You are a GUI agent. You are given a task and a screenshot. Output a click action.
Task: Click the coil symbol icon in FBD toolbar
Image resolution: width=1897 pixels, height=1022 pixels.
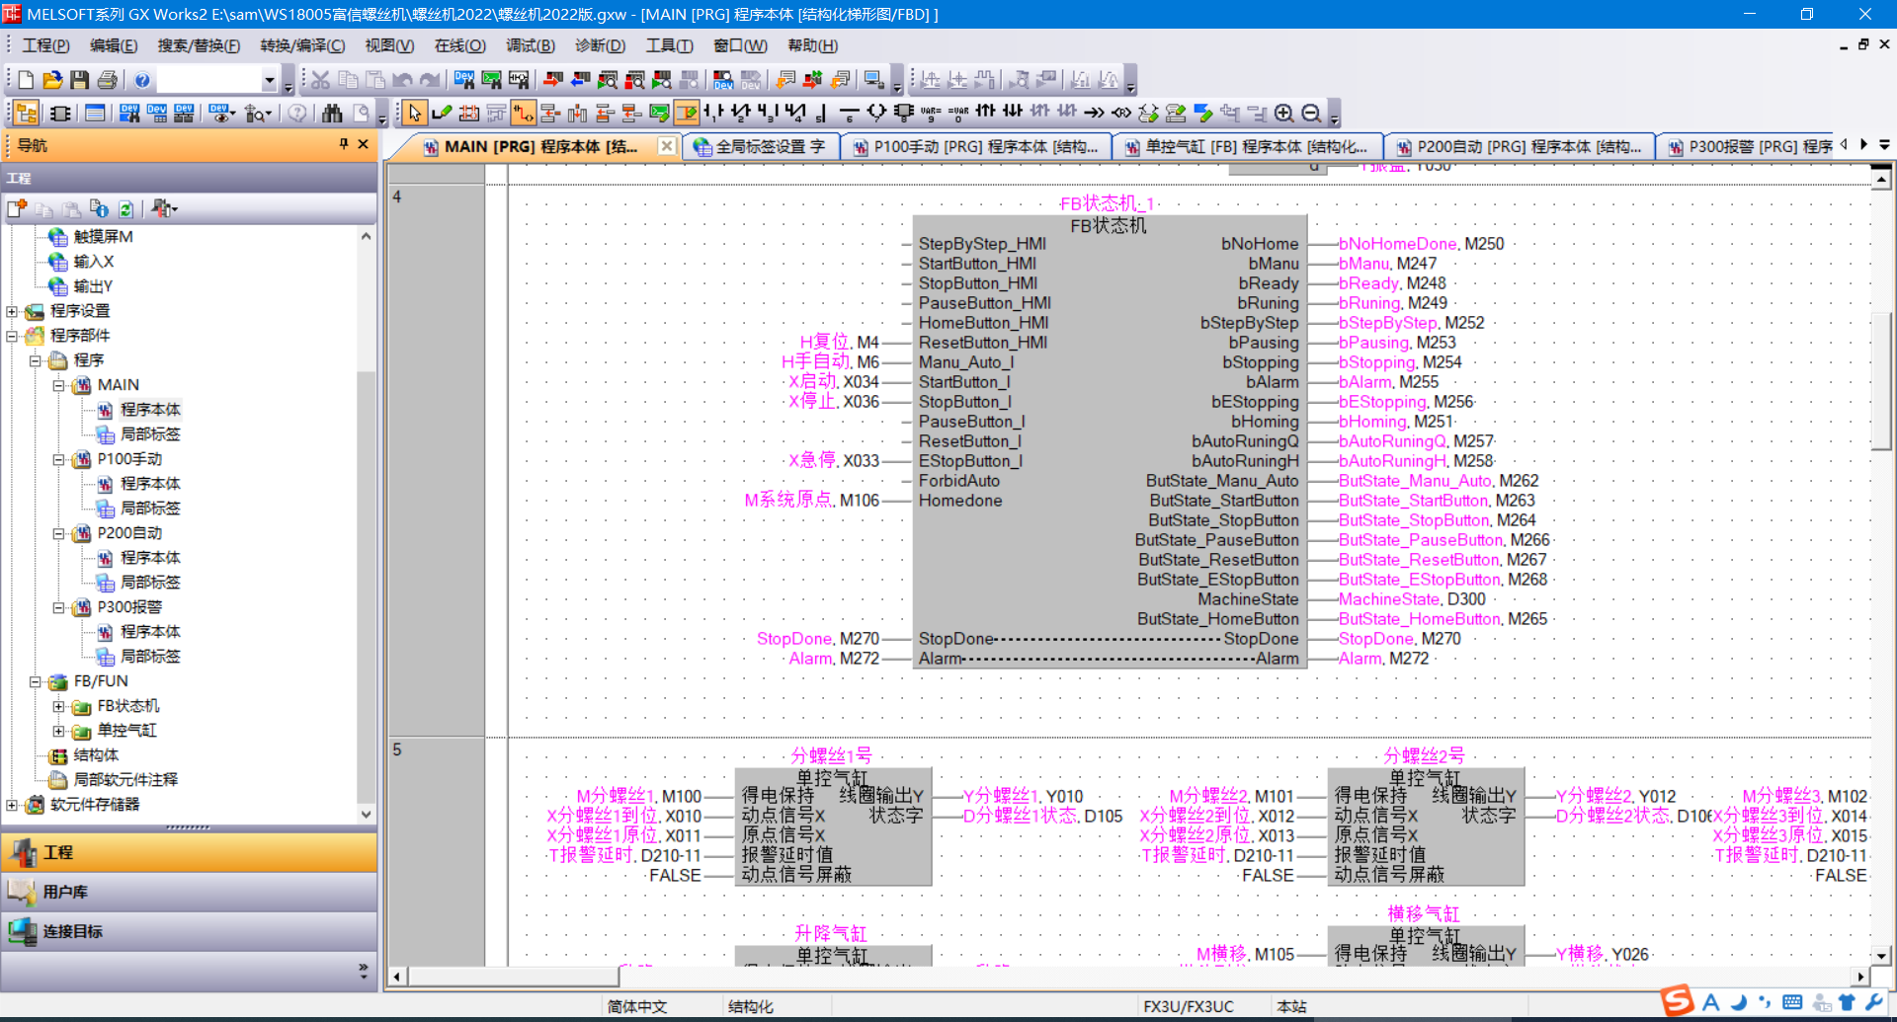876,114
